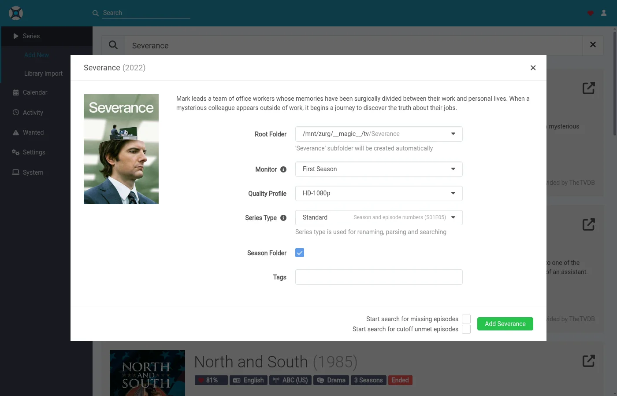Enable Start search for cutoff unmet episodes
The width and height of the screenshot is (617, 396).
[x=466, y=329]
